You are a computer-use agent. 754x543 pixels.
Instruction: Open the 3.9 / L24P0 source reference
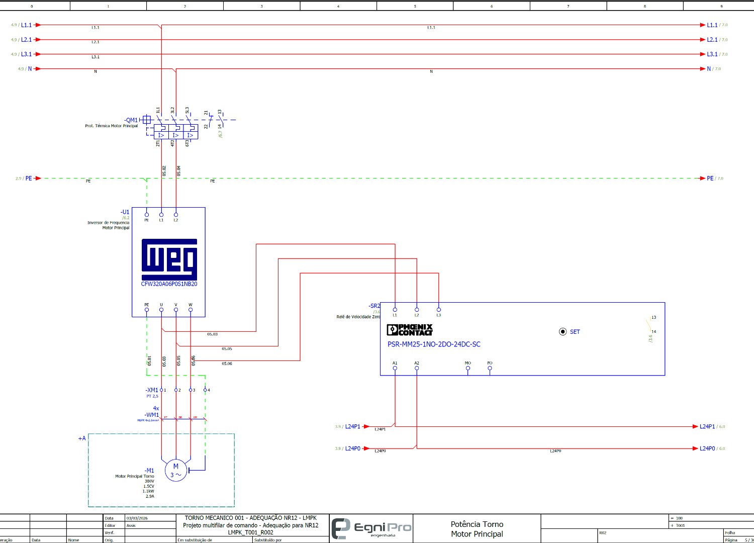pos(348,448)
